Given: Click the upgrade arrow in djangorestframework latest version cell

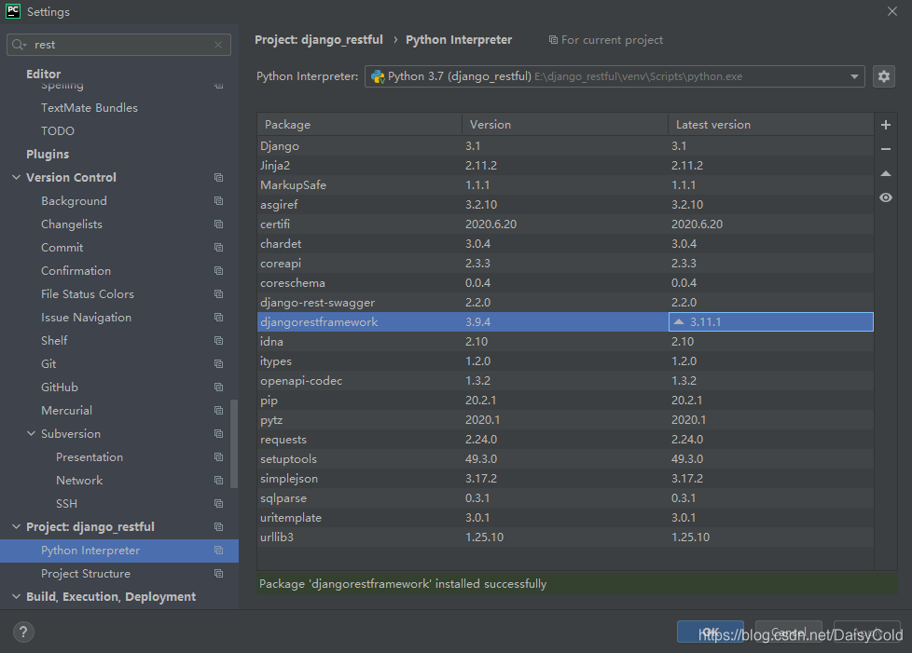Looking at the screenshot, I should click(x=679, y=322).
